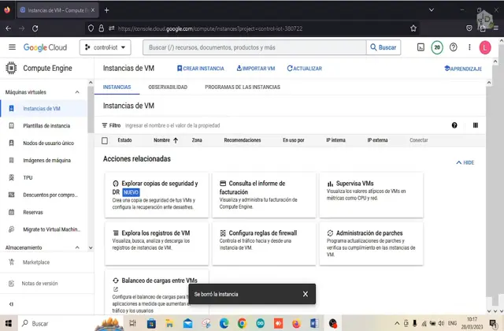Switch to Programas de las instancias tab
This screenshot has height=331, width=504.
coord(242,87)
